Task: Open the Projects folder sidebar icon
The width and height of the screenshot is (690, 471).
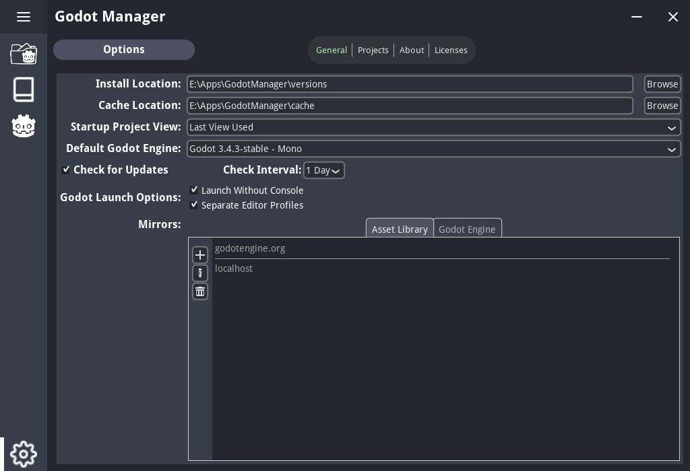Action: click(x=24, y=54)
